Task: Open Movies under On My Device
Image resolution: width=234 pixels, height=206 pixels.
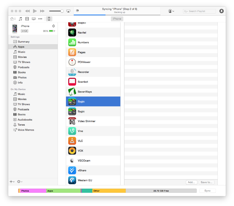Action: point(33,99)
